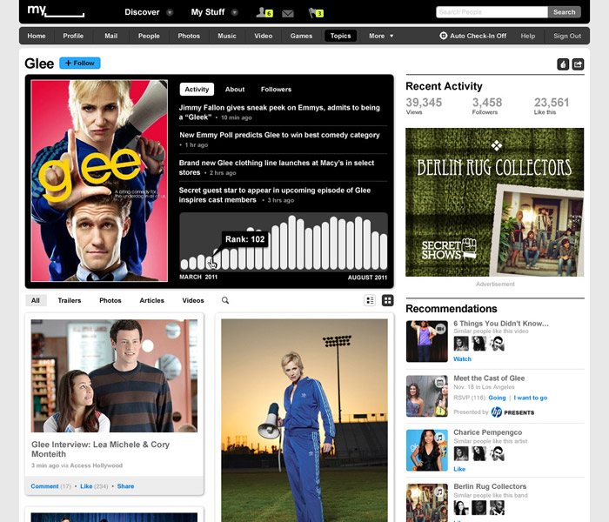Select the Activity tab
609x522 pixels.
tap(197, 90)
